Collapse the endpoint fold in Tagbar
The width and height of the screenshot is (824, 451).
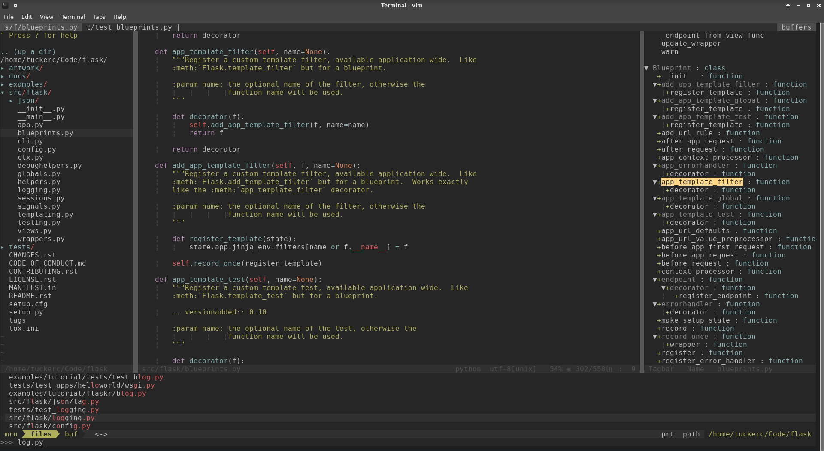pos(655,280)
